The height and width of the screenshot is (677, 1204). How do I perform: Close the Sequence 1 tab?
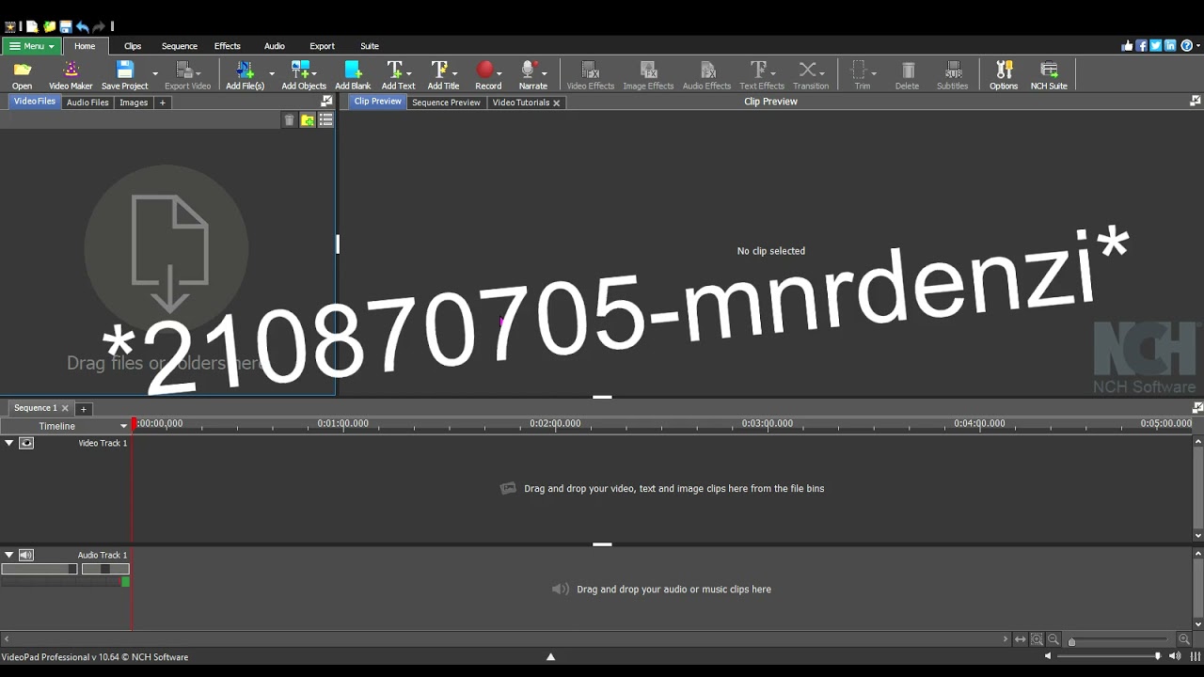[x=64, y=409]
